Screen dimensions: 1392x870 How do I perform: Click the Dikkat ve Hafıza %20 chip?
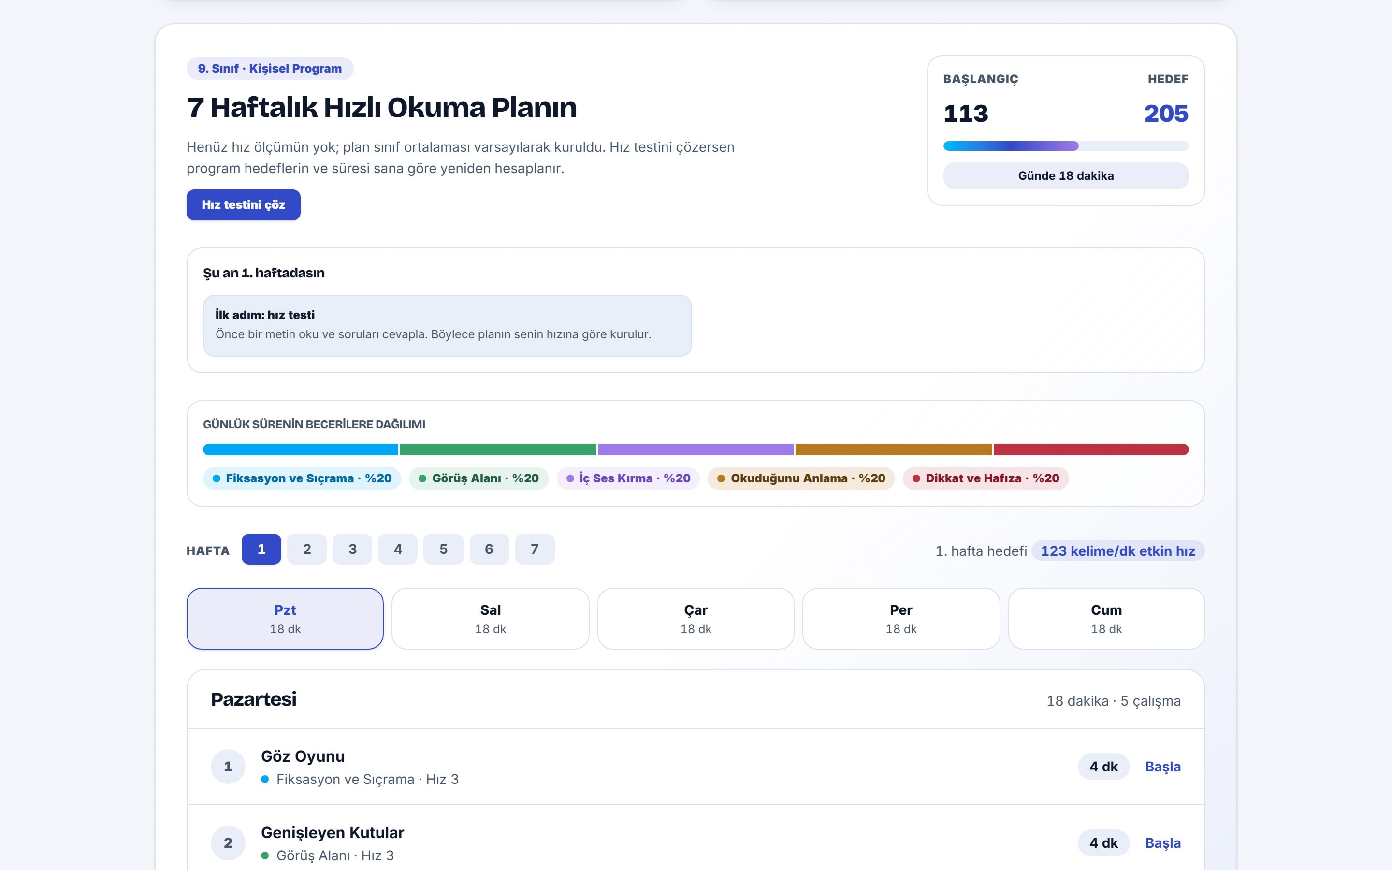tap(986, 478)
